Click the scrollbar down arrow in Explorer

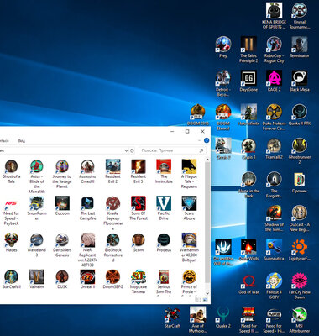pyautogui.click(x=207, y=293)
